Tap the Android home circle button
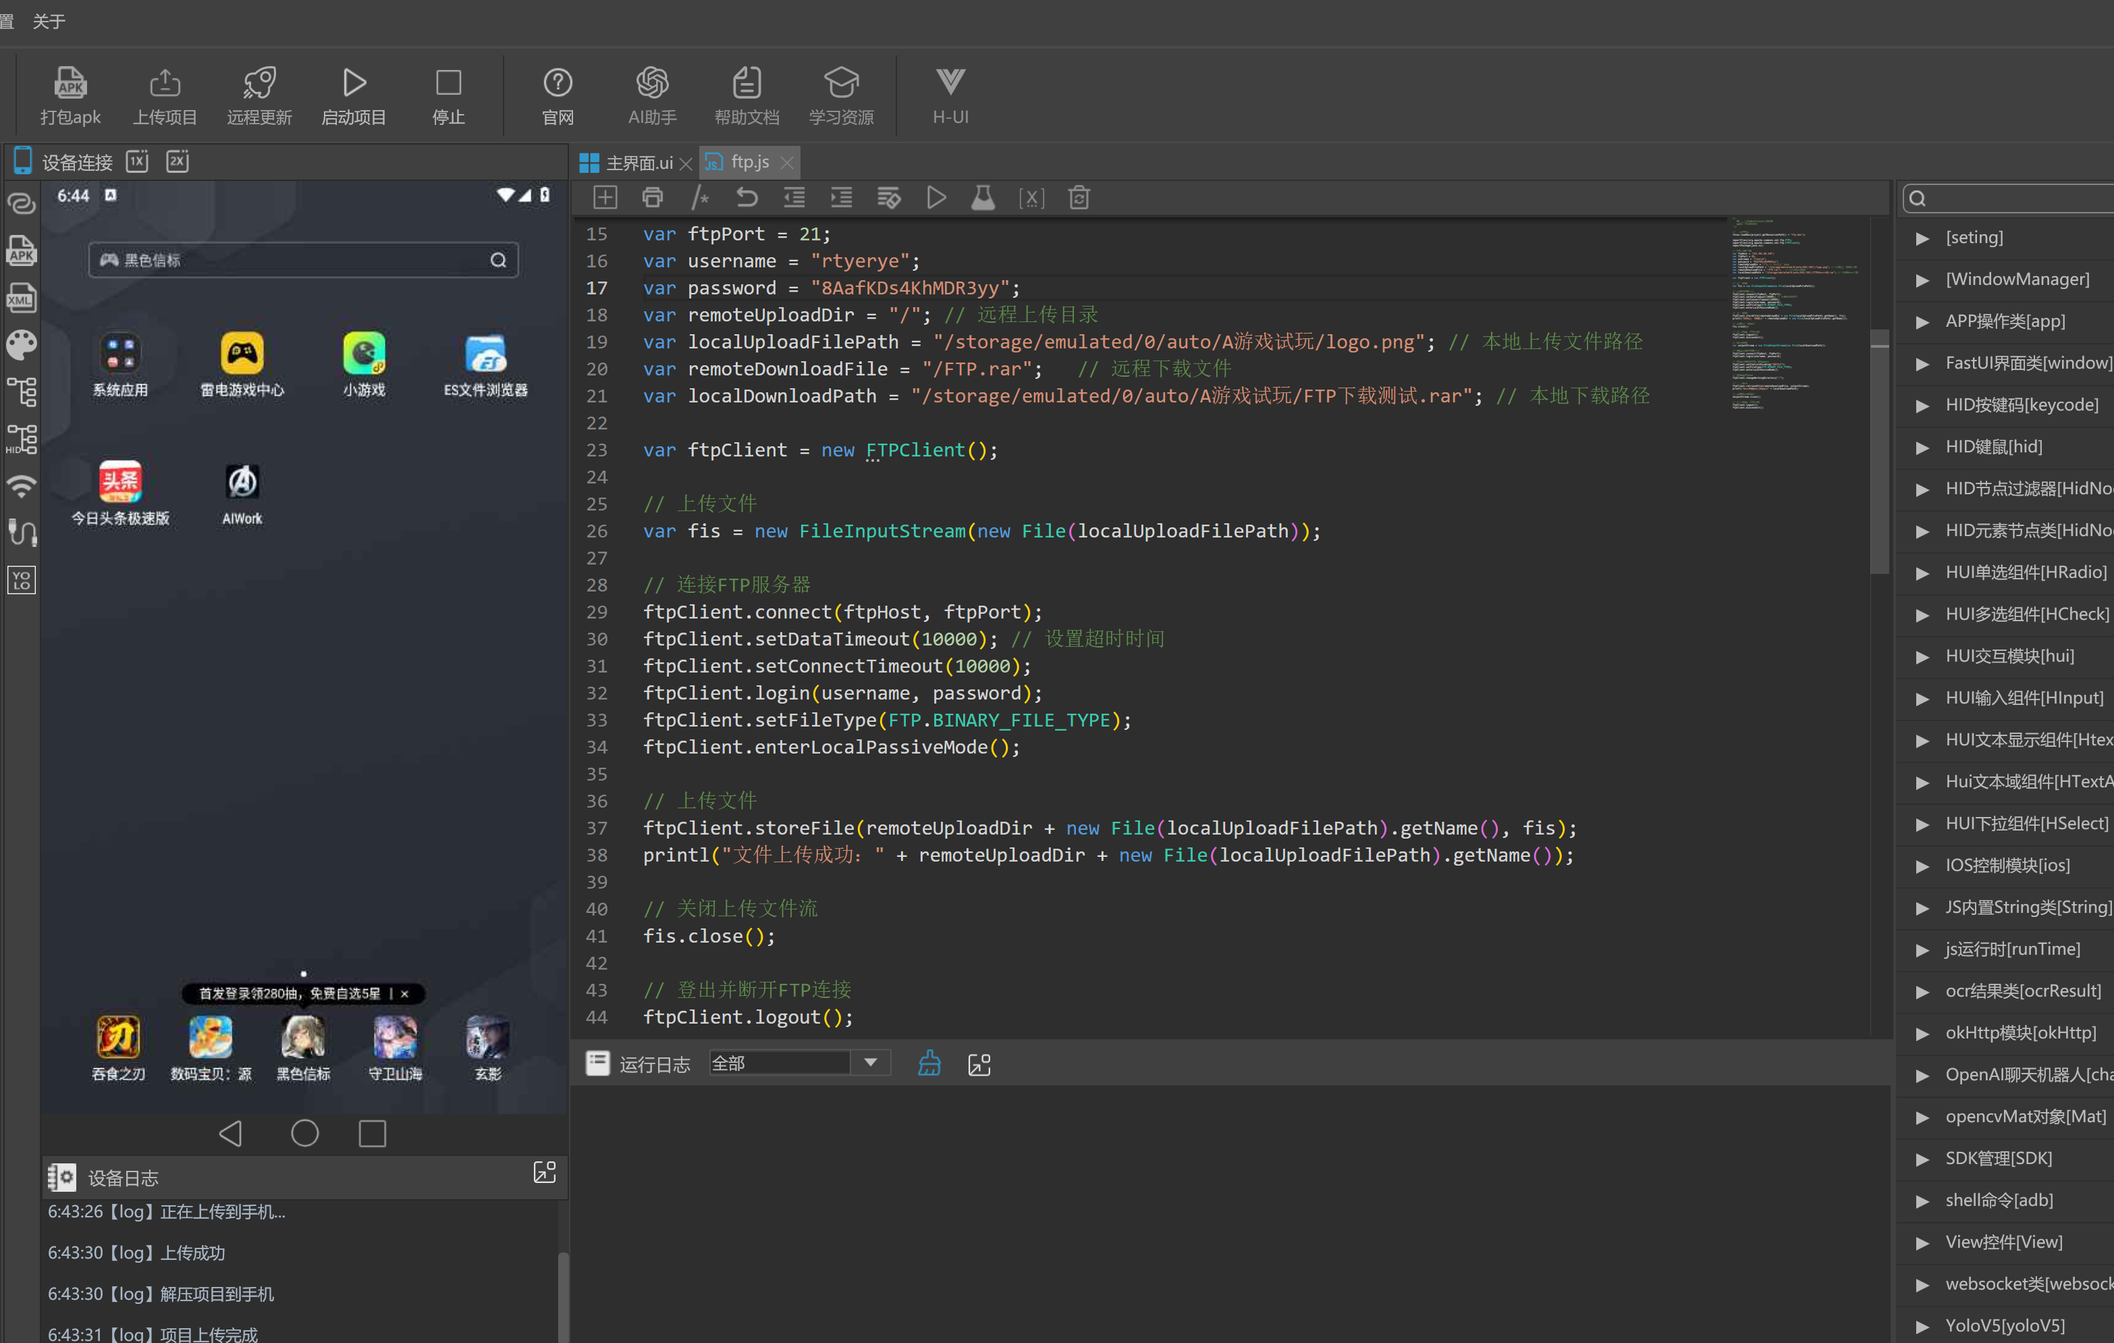 click(x=304, y=1133)
